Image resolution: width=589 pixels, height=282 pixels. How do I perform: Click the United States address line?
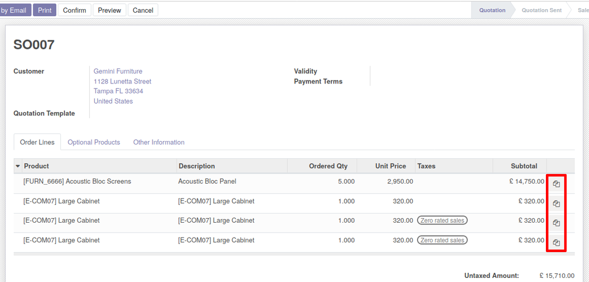[113, 101]
